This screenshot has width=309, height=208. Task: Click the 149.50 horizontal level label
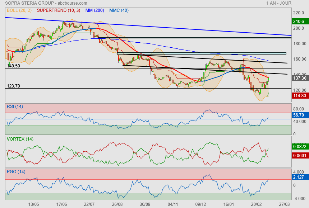(13, 66)
